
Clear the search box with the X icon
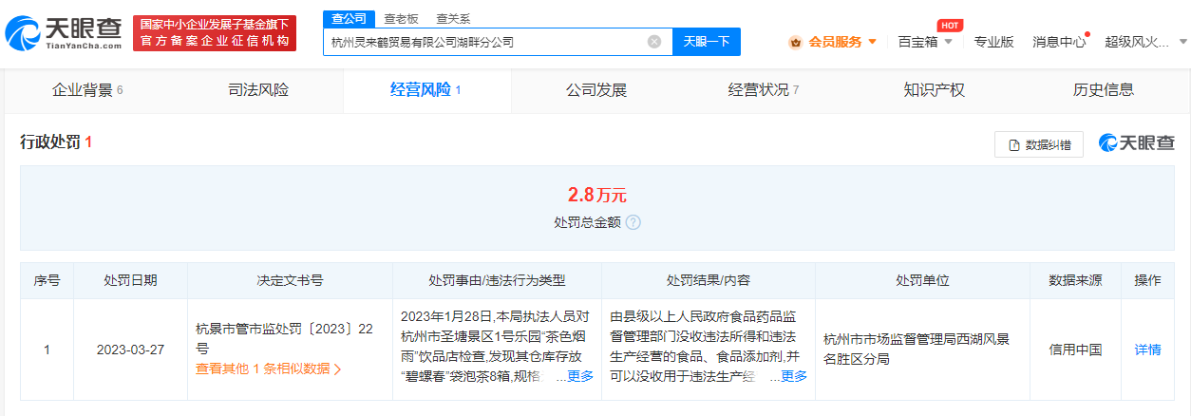pos(654,42)
